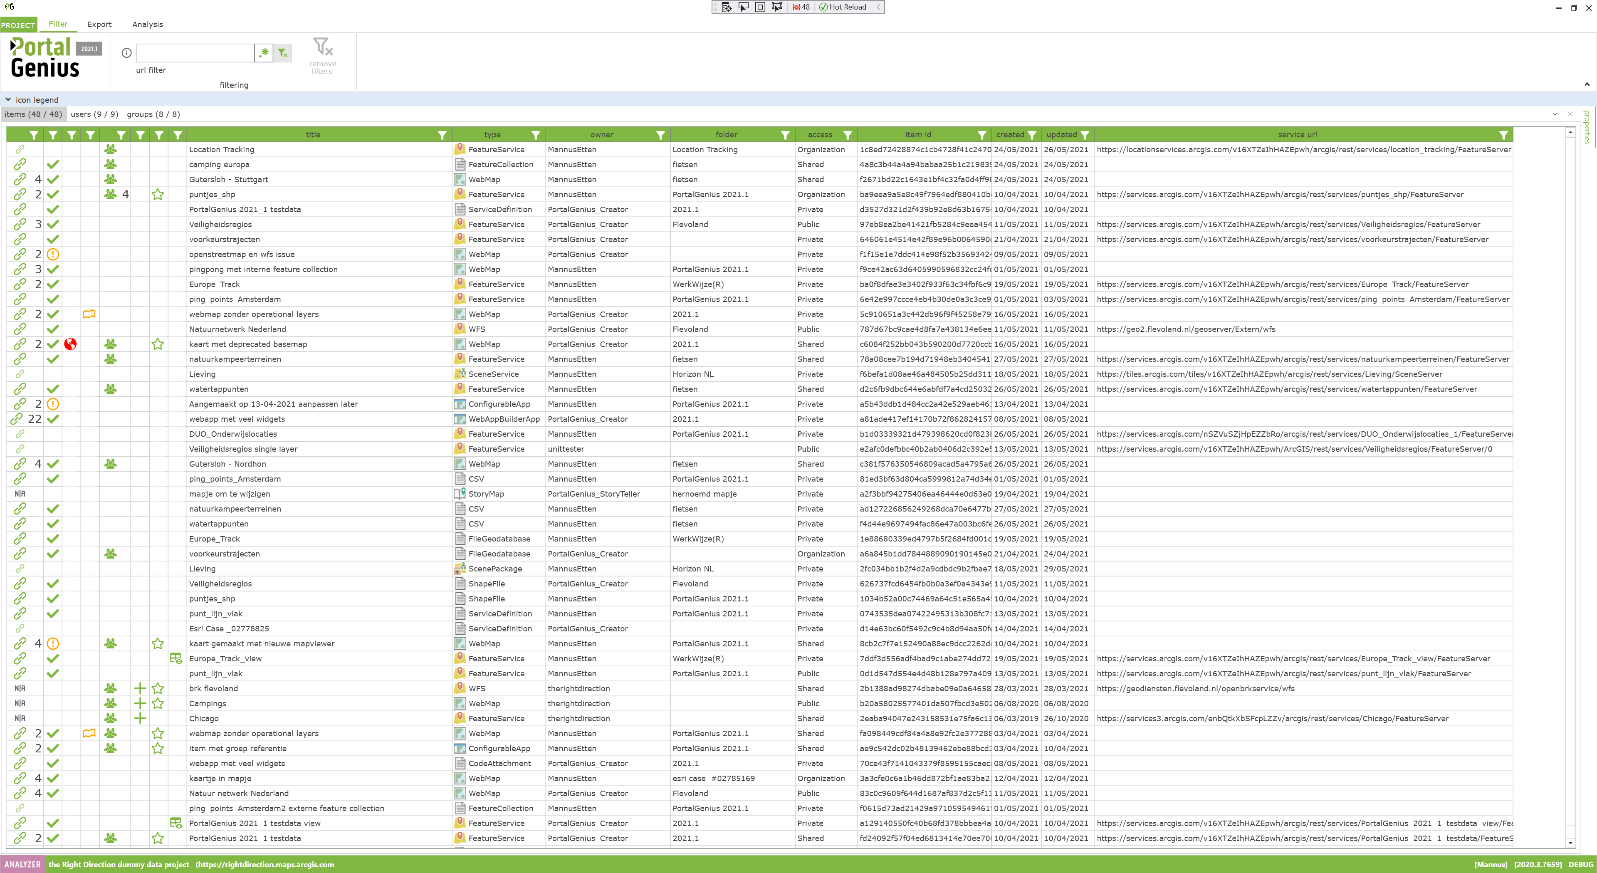Viewport: 1597px width, 873px height.
Task: Select the 'esri case #02785169' folder cell
Action: [x=732, y=778]
